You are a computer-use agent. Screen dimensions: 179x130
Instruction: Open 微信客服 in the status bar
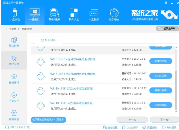[x=110, y=127]
